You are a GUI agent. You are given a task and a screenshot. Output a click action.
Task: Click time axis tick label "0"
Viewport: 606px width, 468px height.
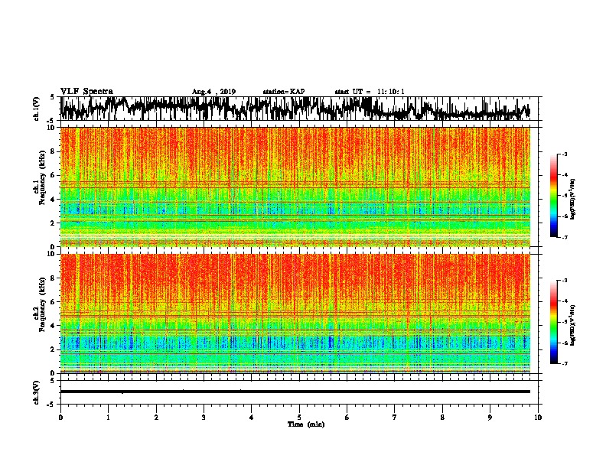pos(60,418)
